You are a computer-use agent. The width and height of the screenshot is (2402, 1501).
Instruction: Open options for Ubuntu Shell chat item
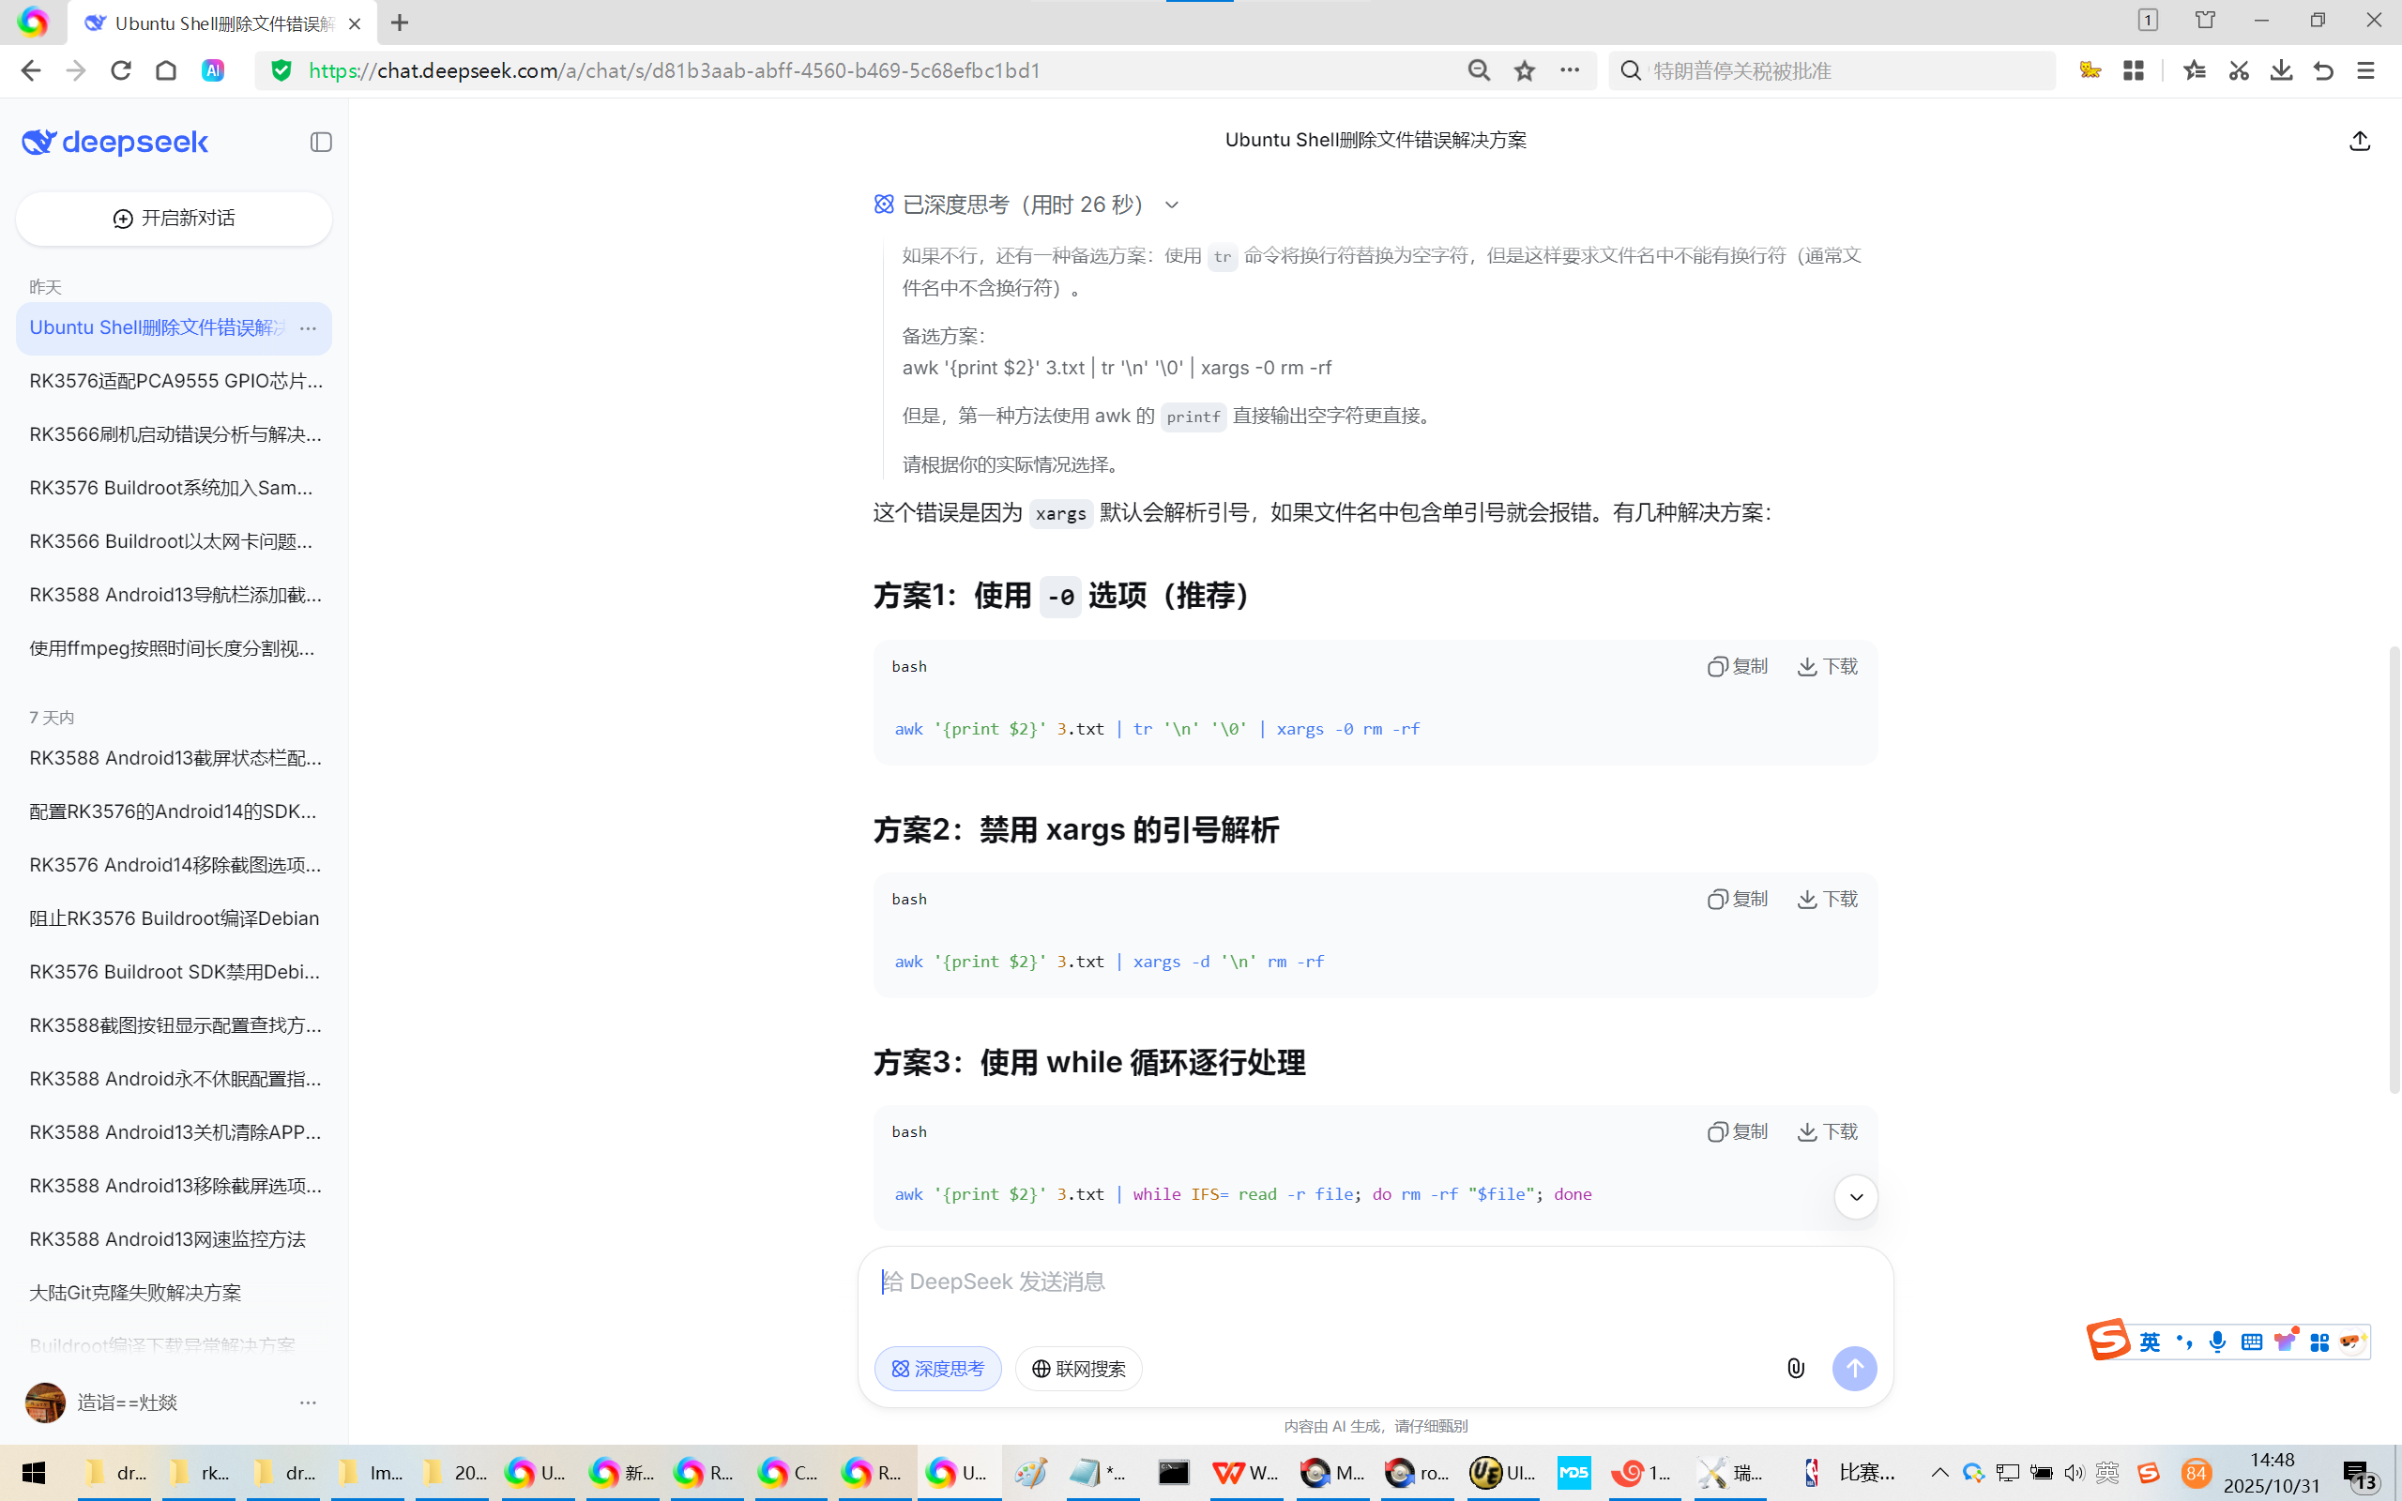pyautogui.click(x=308, y=327)
